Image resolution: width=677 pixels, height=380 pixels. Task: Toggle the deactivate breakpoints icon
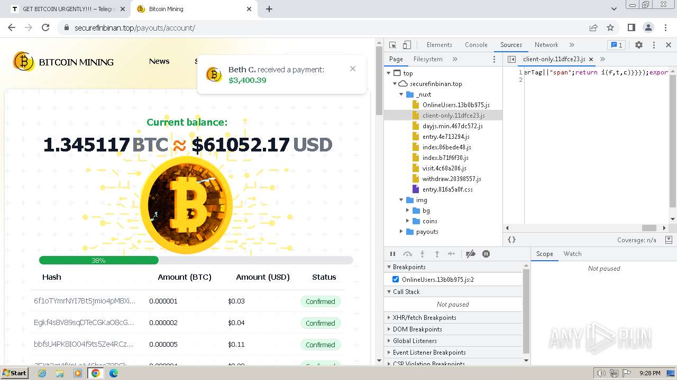point(471,254)
